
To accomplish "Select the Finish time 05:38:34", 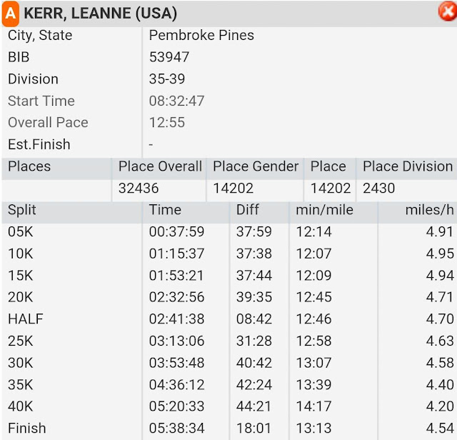I will pos(176,429).
